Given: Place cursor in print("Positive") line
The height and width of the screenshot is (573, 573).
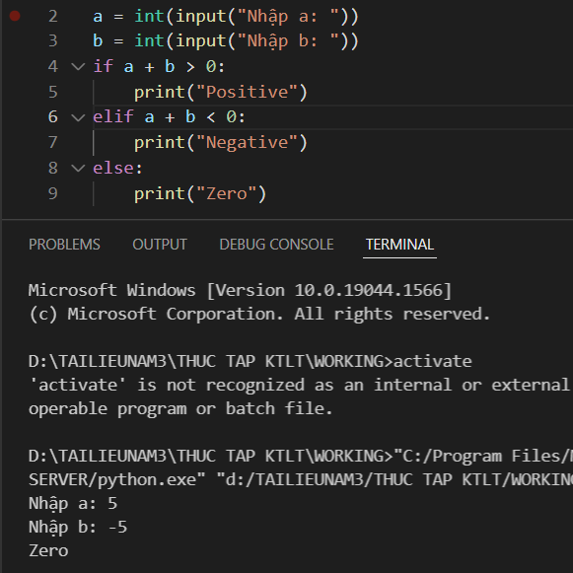Looking at the screenshot, I should tap(221, 92).
